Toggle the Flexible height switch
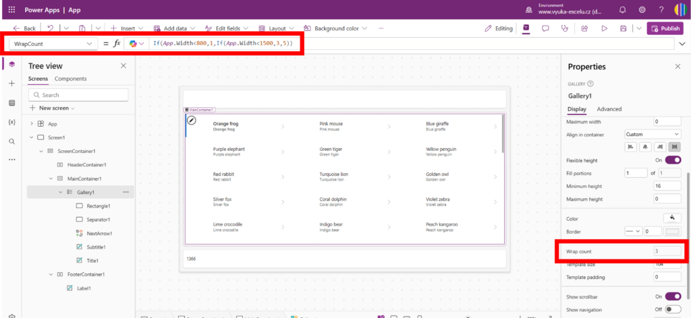This screenshot has width=691, height=318. pyautogui.click(x=673, y=160)
